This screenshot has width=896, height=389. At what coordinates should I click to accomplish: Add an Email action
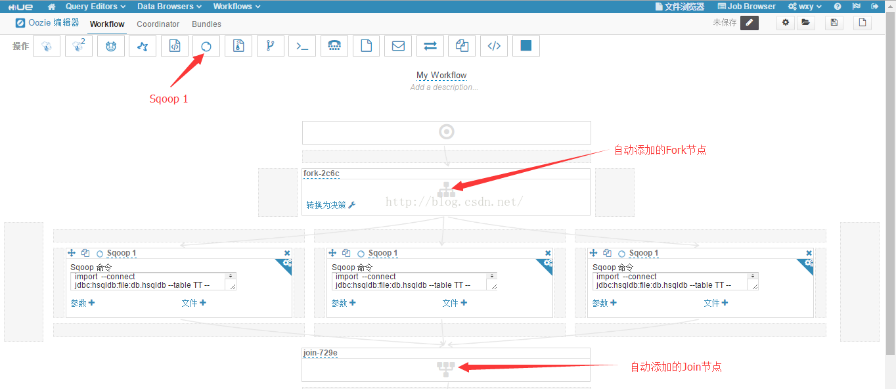398,46
